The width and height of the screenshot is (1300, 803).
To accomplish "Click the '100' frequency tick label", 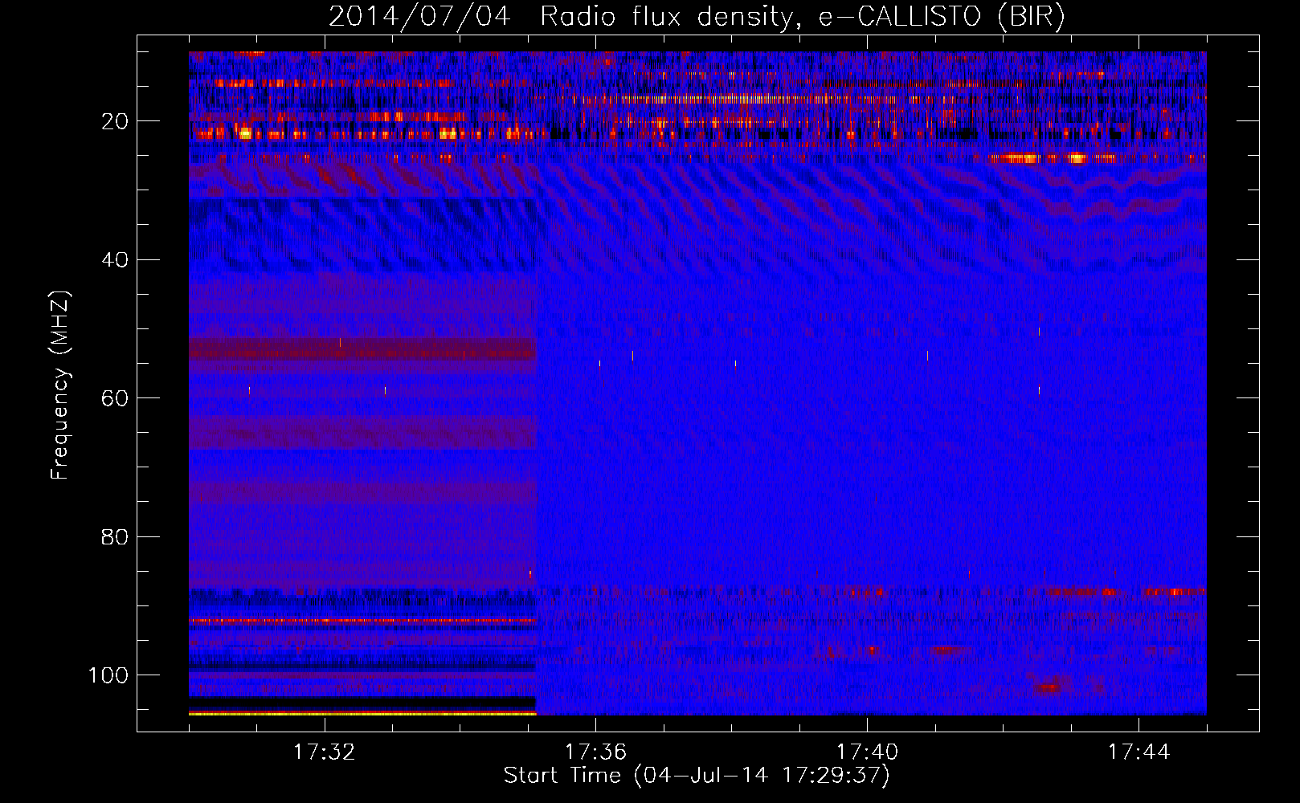I will tap(108, 675).
